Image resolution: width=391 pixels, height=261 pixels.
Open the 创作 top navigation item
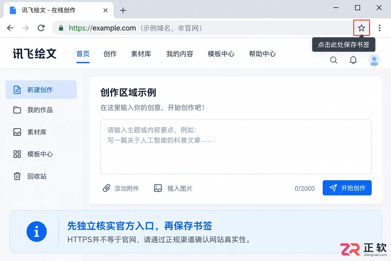(x=110, y=54)
